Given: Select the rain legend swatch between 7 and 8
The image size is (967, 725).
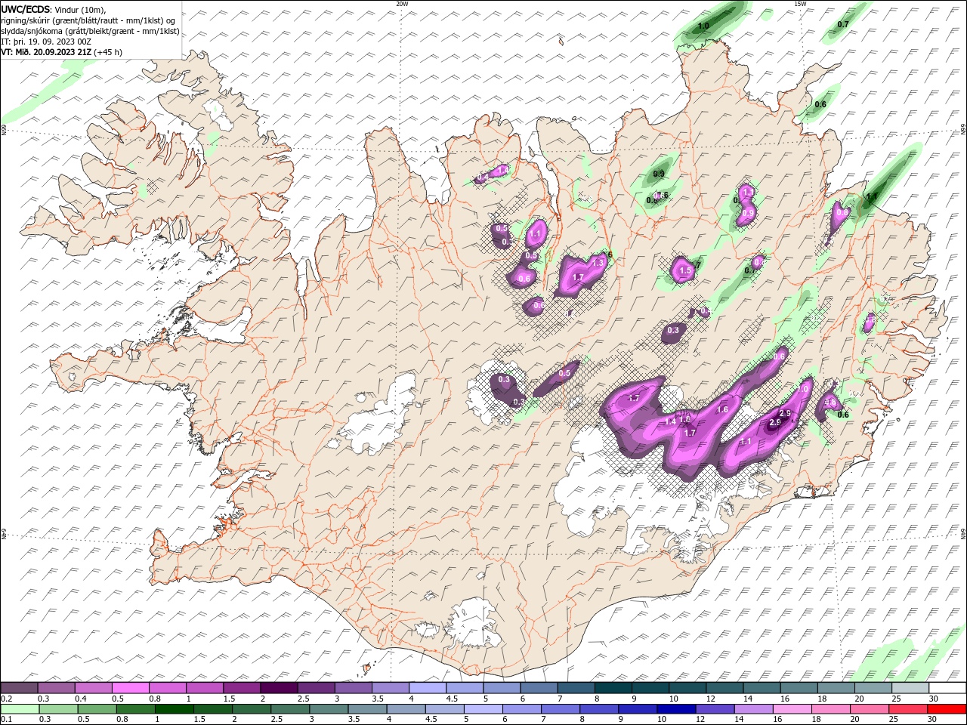Looking at the screenshot, I should coord(560,709).
